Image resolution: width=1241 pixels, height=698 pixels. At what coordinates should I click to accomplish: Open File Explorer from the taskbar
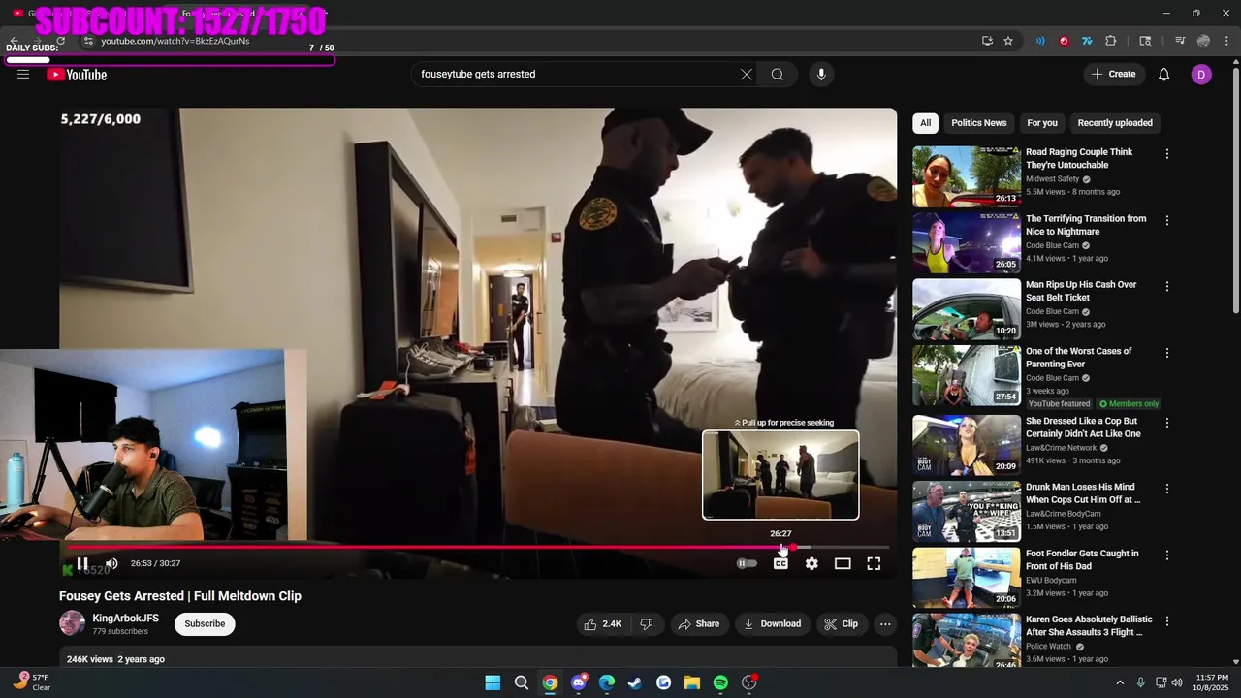[x=692, y=682]
